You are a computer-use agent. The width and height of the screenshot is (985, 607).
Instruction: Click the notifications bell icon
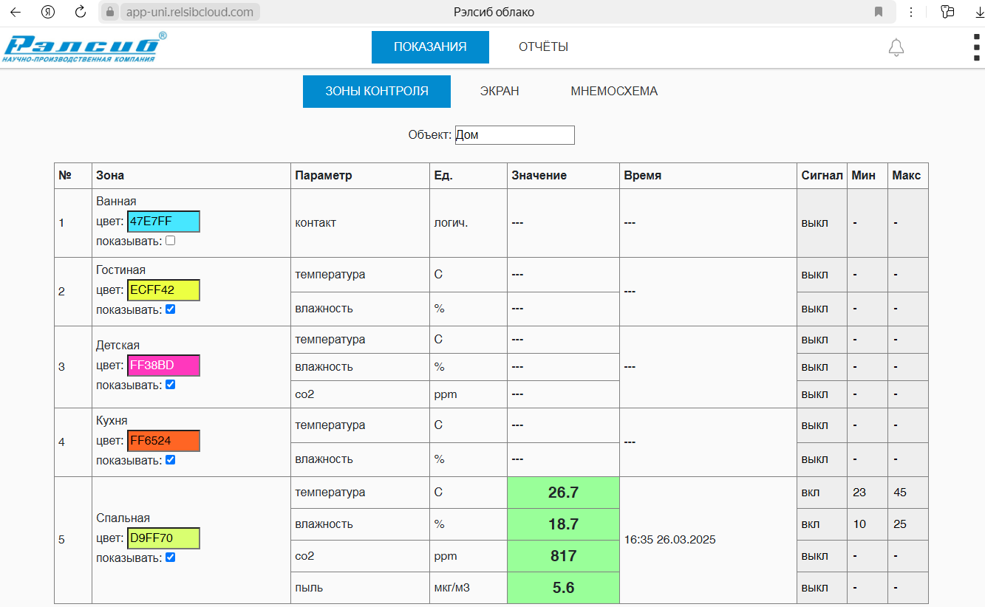point(896,48)
